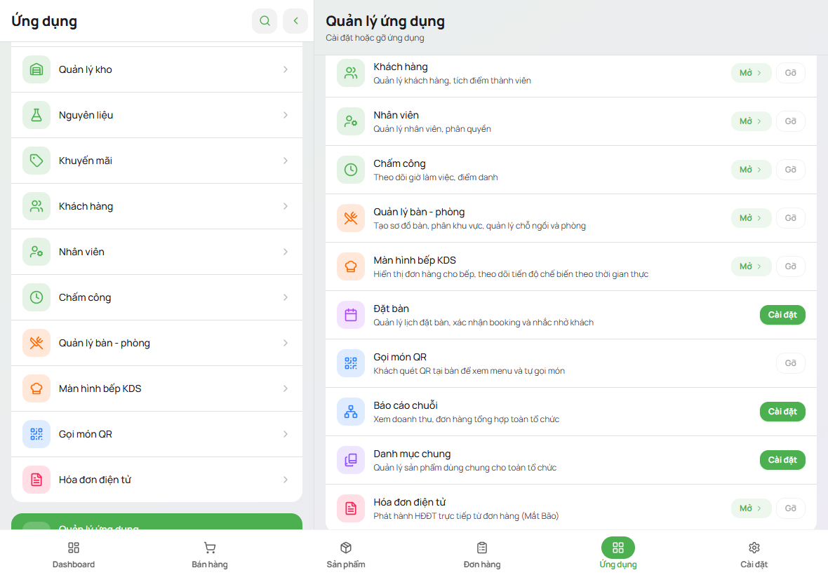Click Gọi món QR icon in management list
Image resolution: width=828 pixels, height=575 pixels.
pos(351,363)
